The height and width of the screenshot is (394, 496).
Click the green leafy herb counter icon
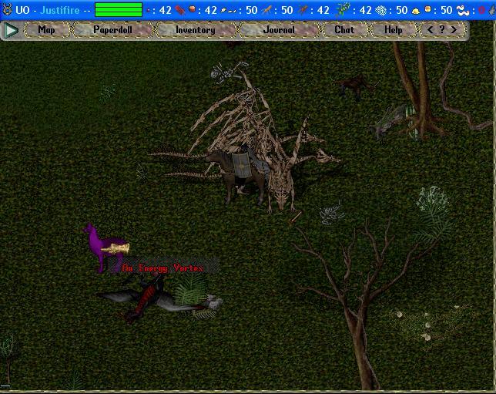(343, 10)
